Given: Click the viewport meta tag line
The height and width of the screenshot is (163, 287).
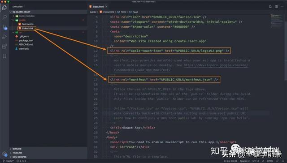Looking at the screenshot, I should pyautogui.click(x=176, y=22).
